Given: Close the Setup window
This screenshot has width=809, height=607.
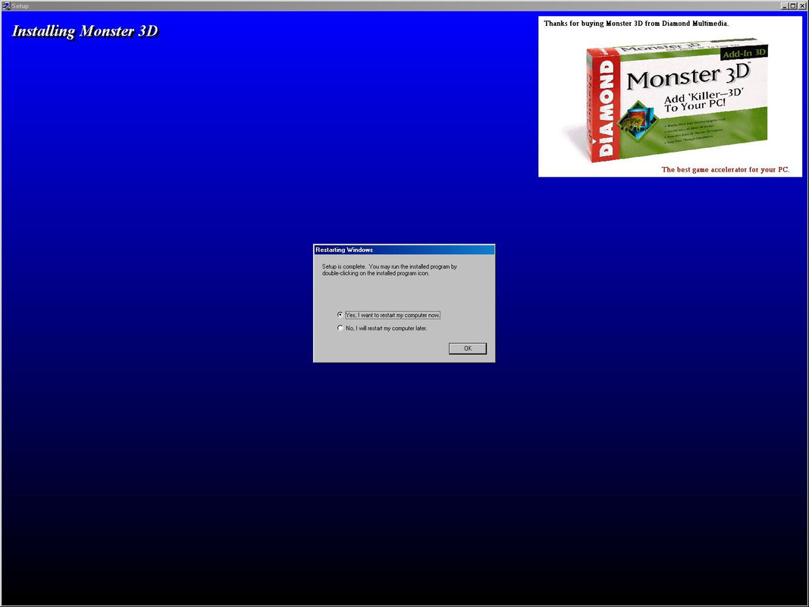Looking at the screenshot, I should (x=801, y=5).
